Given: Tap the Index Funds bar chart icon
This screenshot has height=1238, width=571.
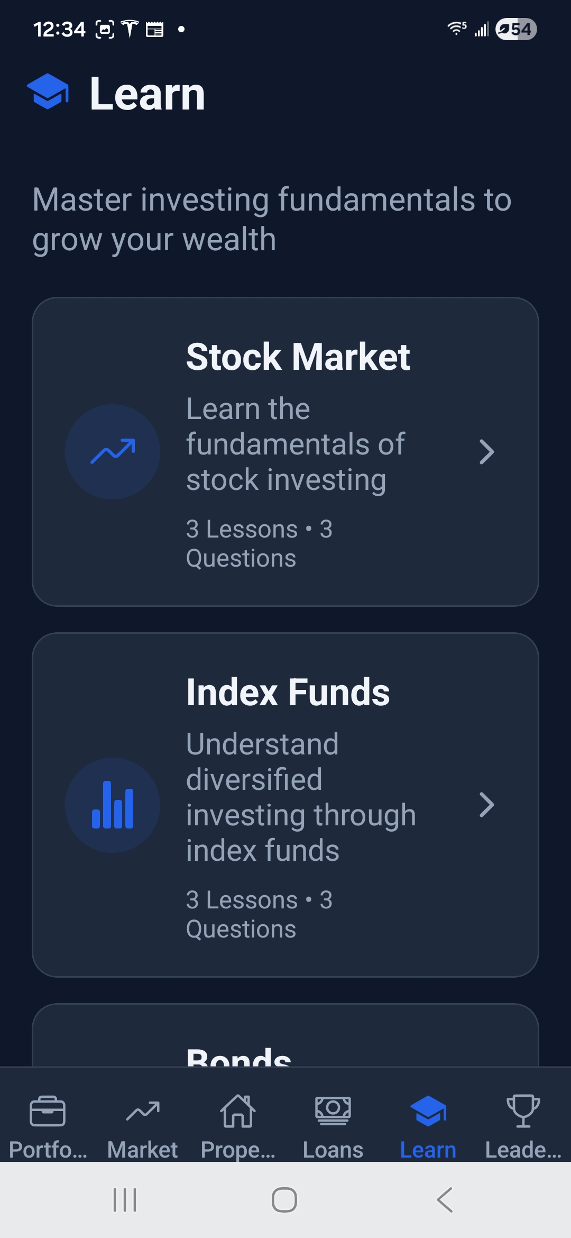Looking at the screenshot, I should [113, 805].
